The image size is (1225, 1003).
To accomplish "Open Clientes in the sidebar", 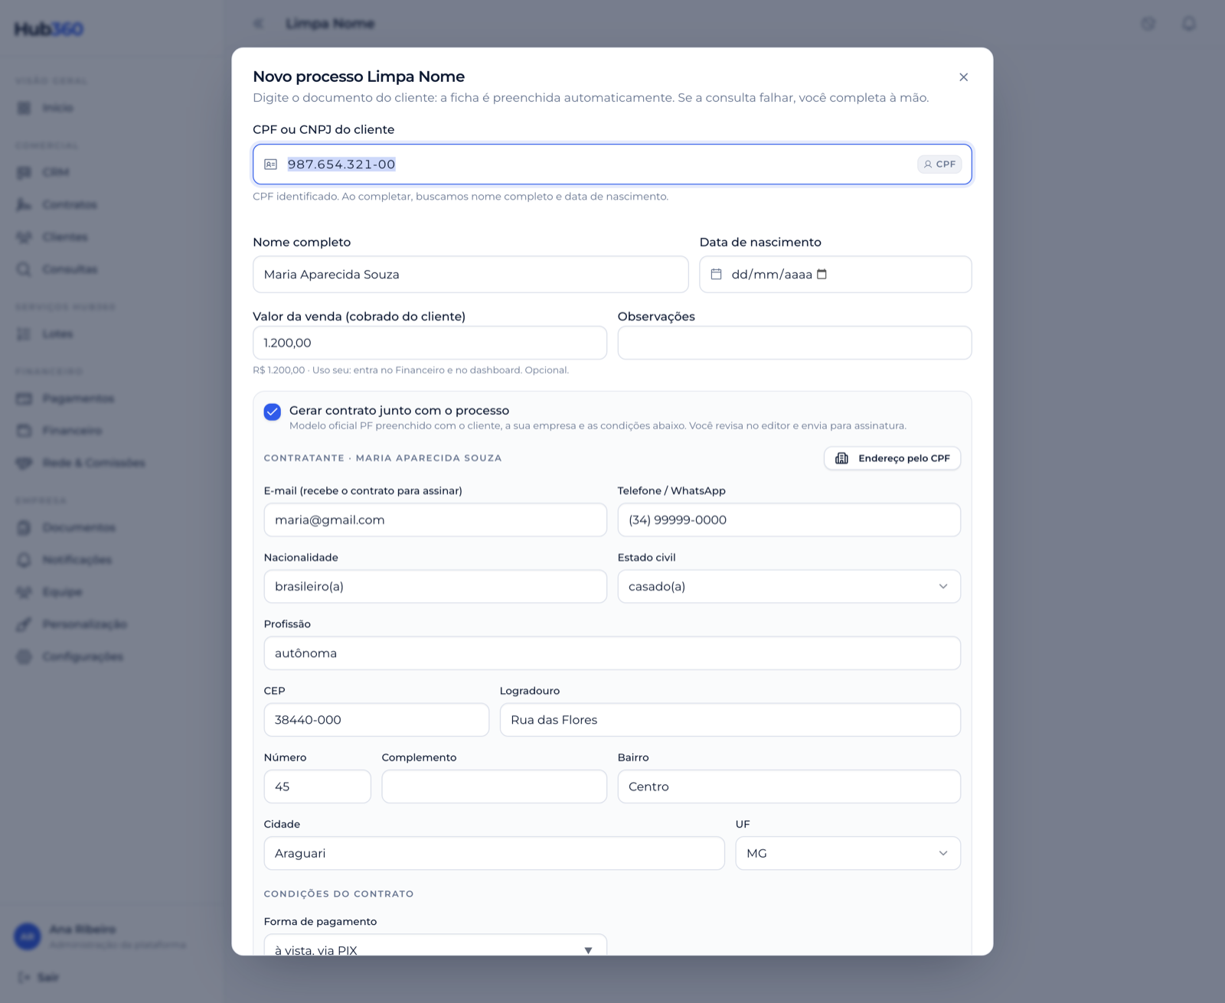I will click(x=65, y=237).
